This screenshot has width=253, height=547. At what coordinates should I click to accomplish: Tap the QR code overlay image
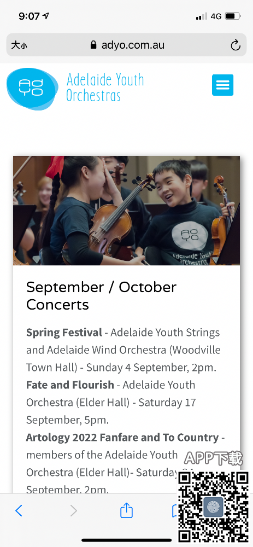coord(213,507)
